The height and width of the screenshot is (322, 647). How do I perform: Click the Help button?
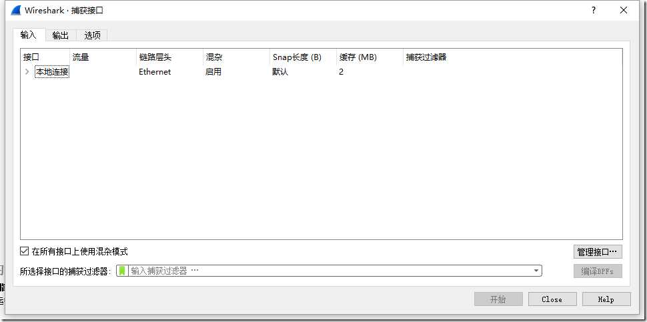(606, 299)
